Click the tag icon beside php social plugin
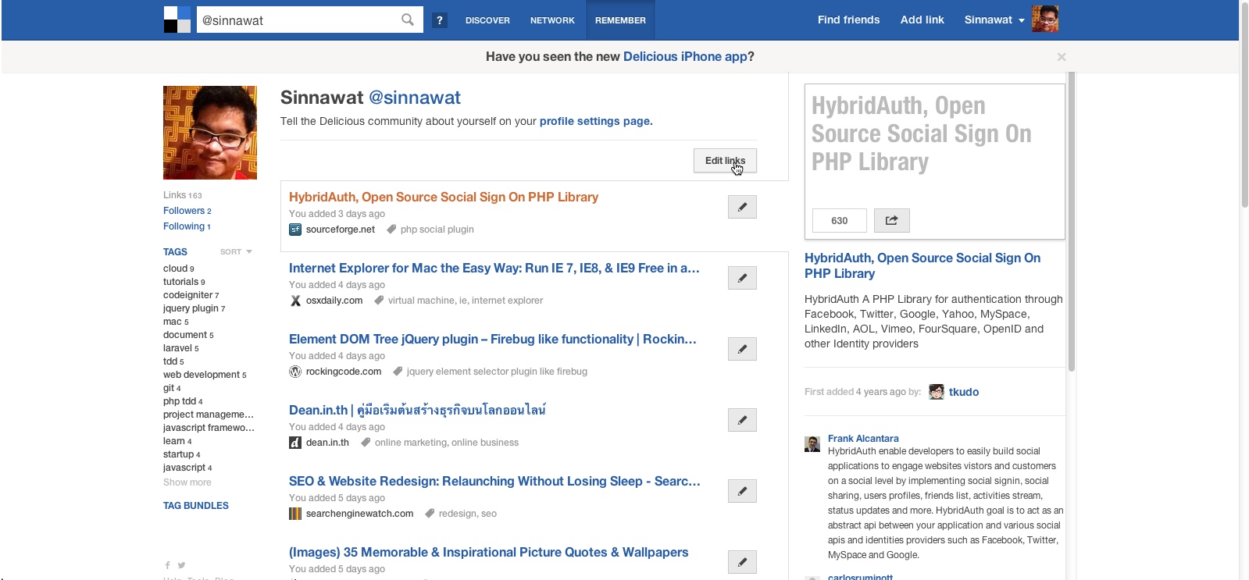The image size is (1249, 580). click(391, 230)
